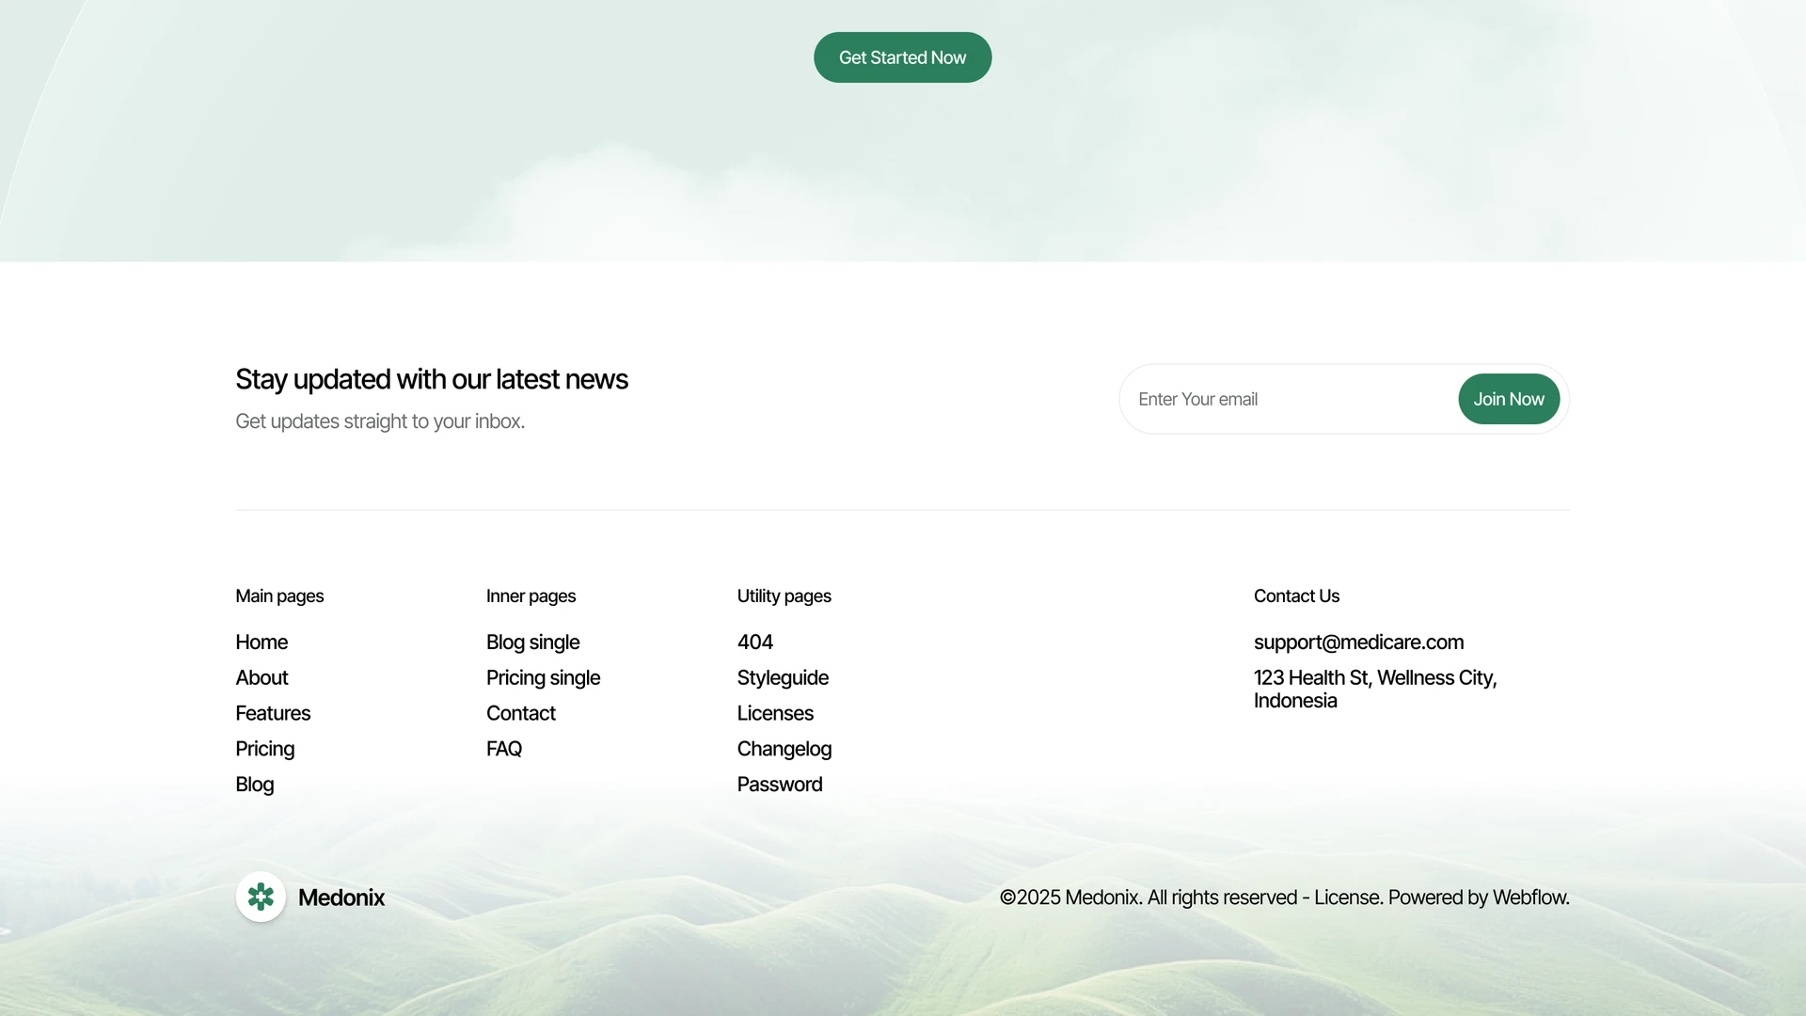The height and width of the screenshot is (1016, 1806).
Task: Click the Get updates straight to your inbox text
Action: (x=379, y=421)
